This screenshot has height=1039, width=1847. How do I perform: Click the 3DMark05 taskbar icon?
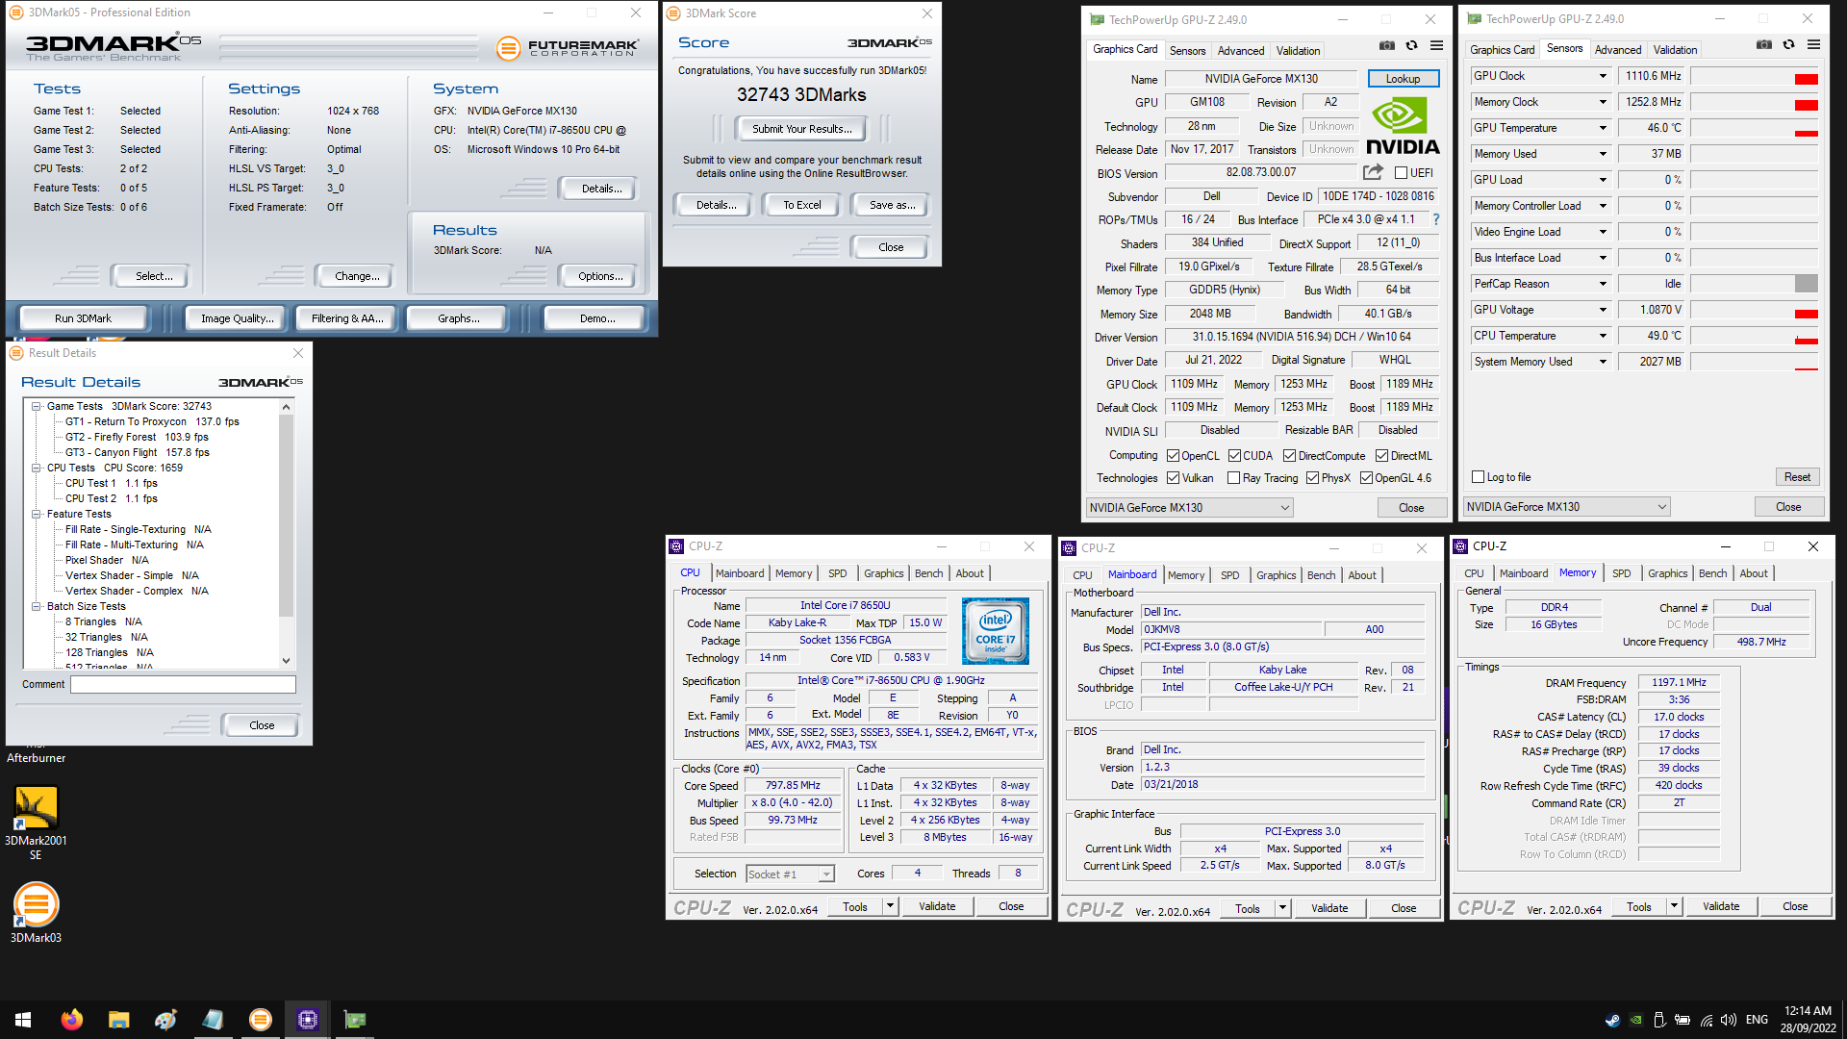pos(261,1020)
